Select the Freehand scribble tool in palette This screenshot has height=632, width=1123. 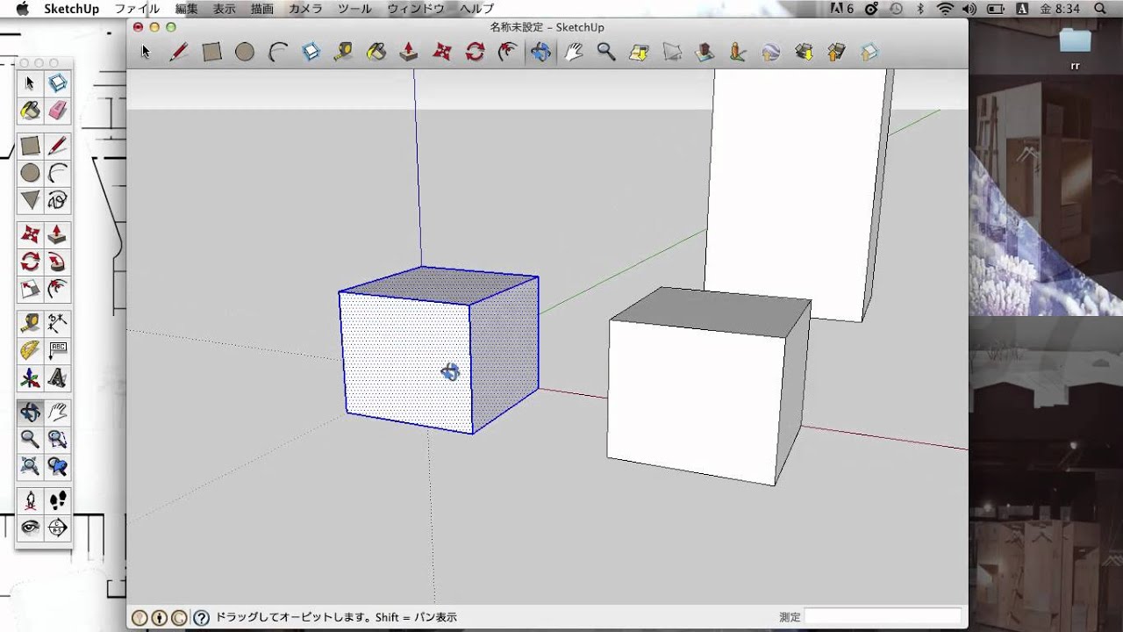pos(58,200)
